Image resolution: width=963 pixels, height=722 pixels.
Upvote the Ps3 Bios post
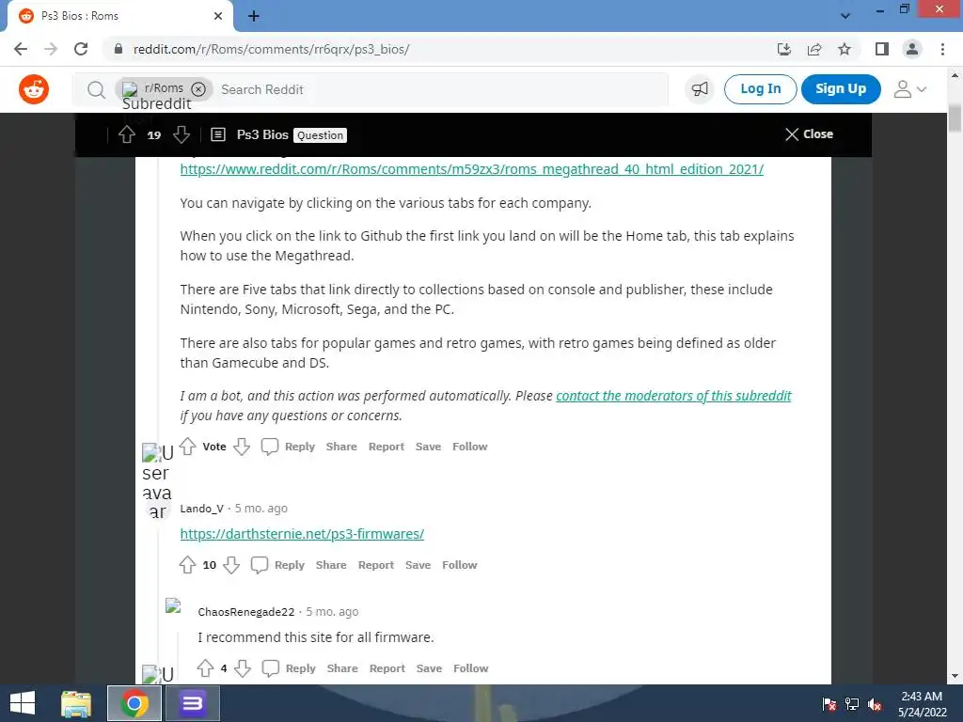[127, 134]
